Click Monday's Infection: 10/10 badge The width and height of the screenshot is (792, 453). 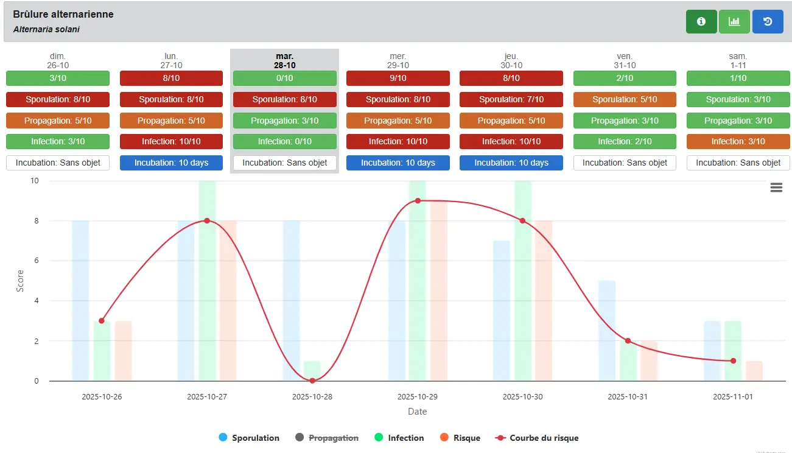pos(171,142)
